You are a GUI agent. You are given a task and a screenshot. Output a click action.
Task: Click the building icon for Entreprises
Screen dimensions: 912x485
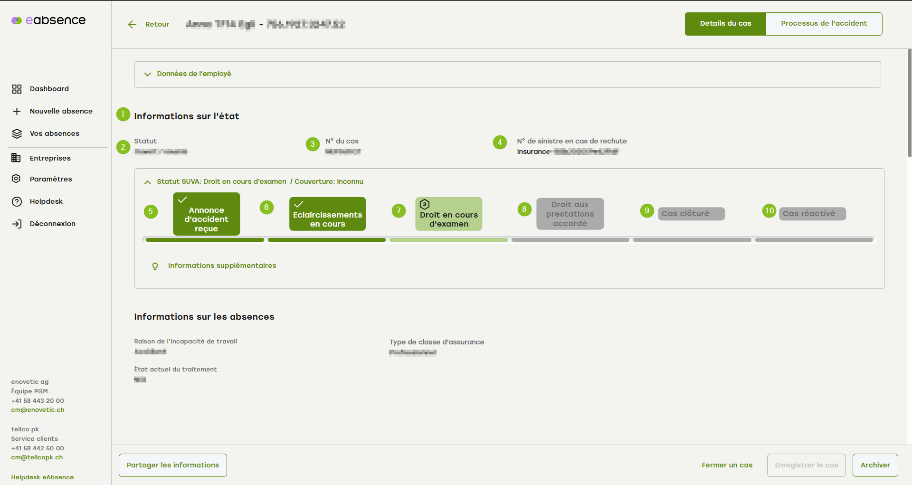(16, 158)
